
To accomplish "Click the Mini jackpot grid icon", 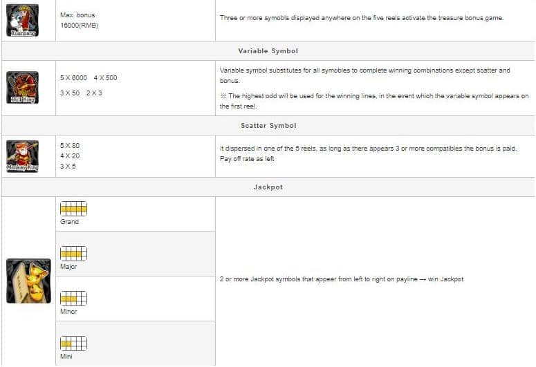I will (x=73, y=344).
